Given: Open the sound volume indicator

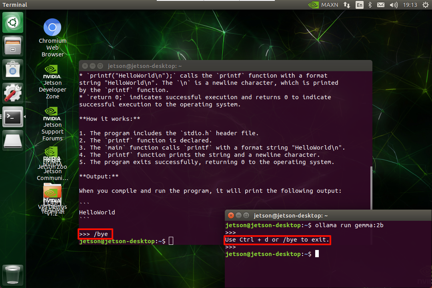Looking at the screenshot, I should 394,5.
